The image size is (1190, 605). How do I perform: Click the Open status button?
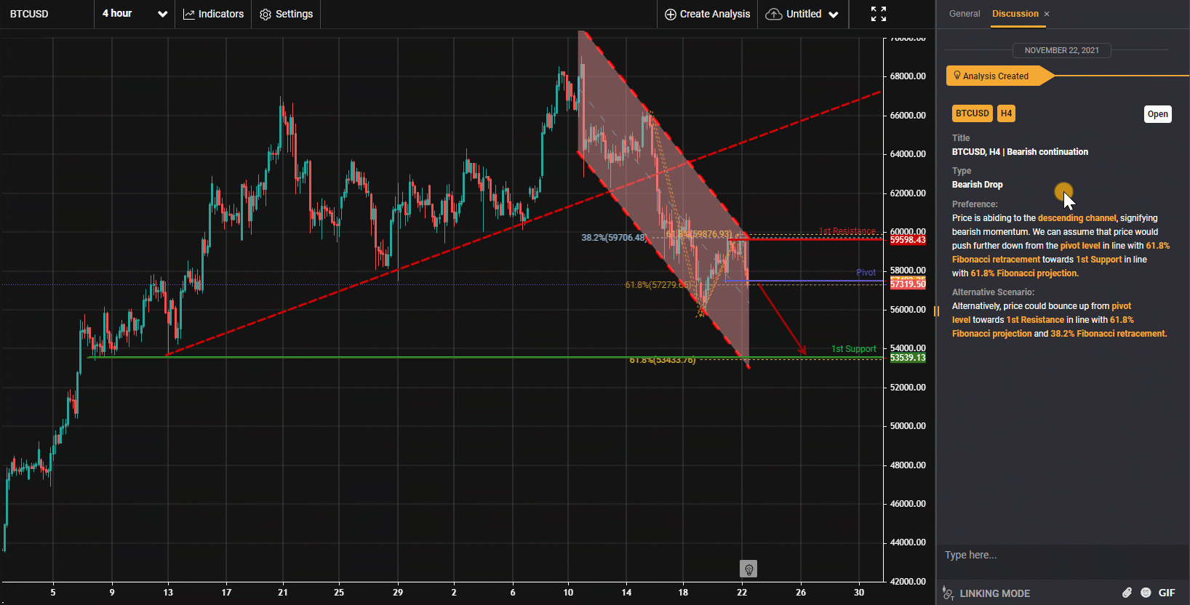[1157, 114]
